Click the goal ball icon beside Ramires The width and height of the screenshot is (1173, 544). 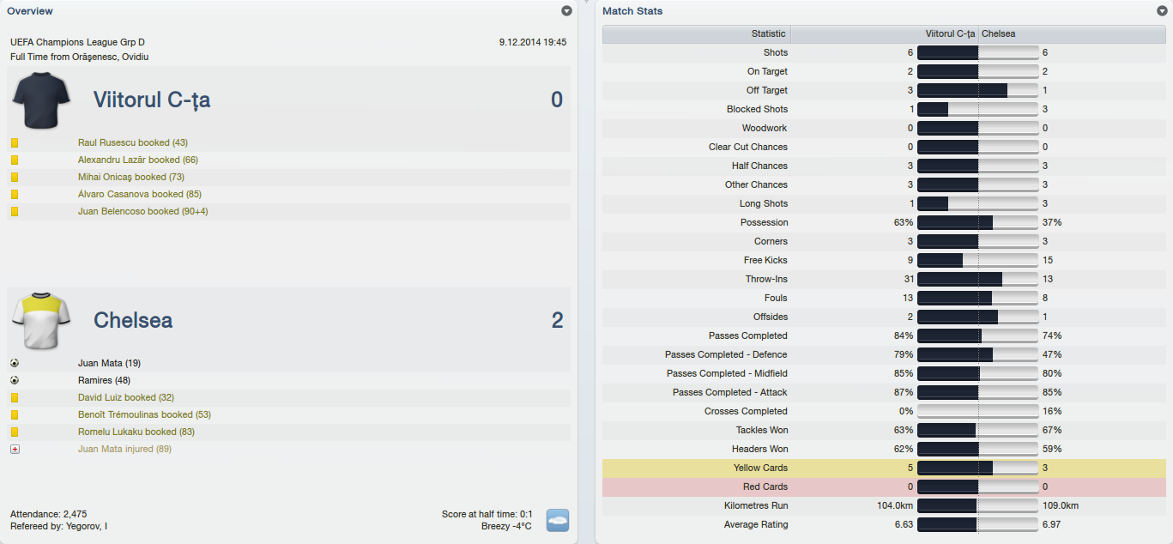(x=15, y=380)
